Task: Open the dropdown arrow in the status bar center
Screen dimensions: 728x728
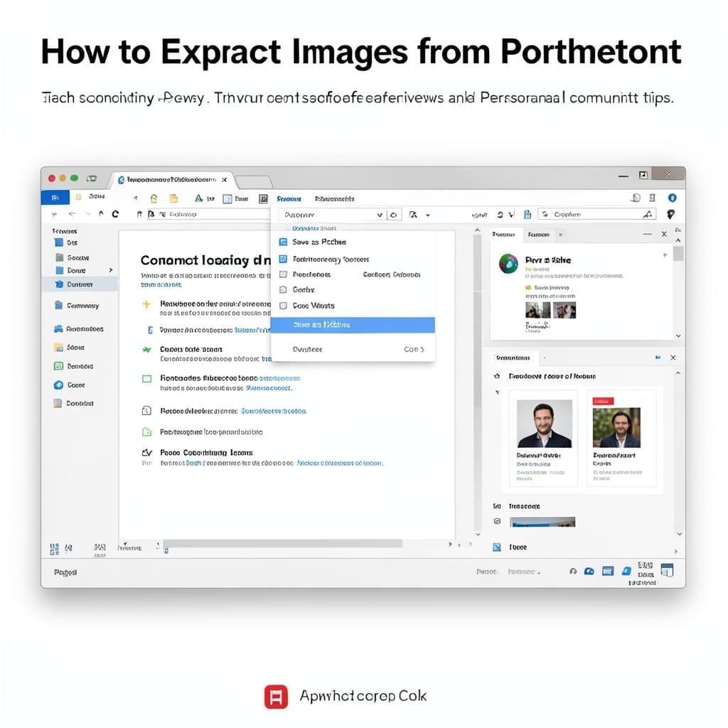Action: click(539, 574)
